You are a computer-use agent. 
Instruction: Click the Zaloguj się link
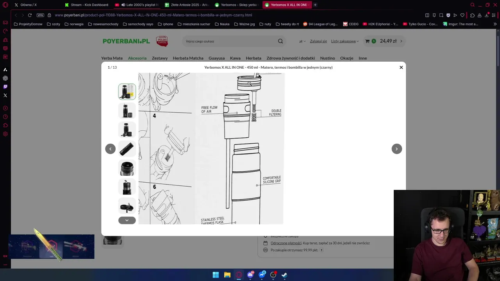[x=318, y=41]
